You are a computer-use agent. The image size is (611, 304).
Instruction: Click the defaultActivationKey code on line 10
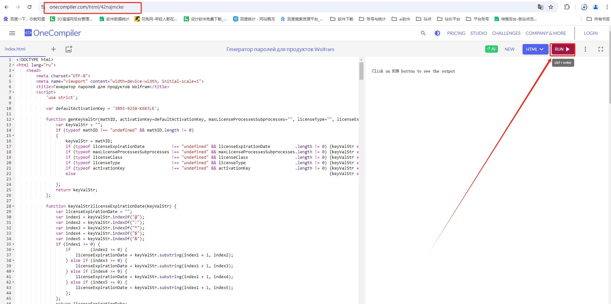[102, 109]
